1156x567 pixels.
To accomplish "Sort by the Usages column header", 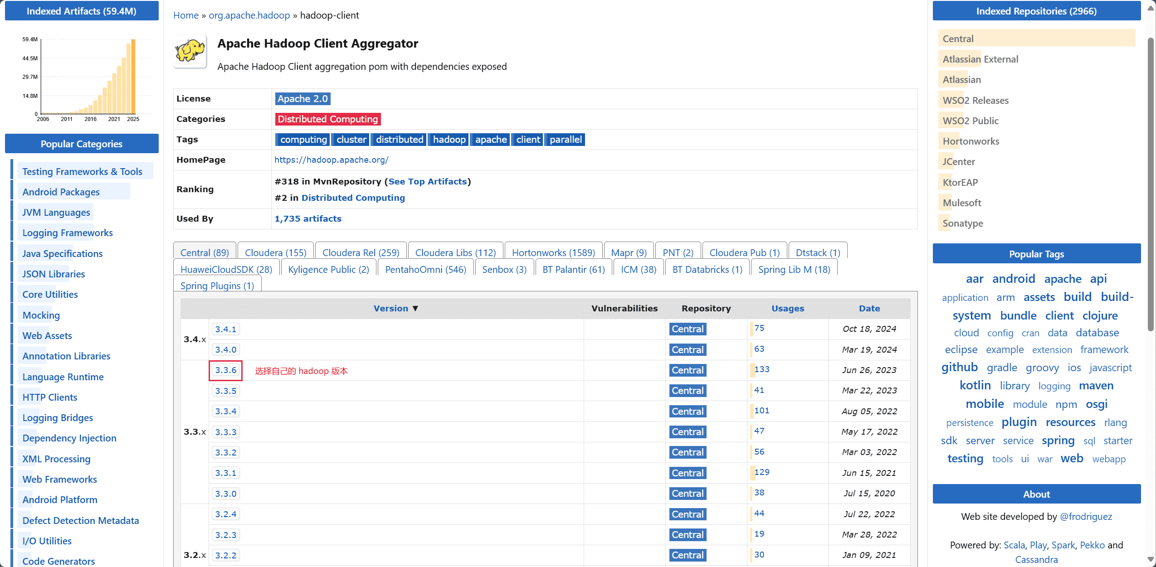I will [788, 308].
